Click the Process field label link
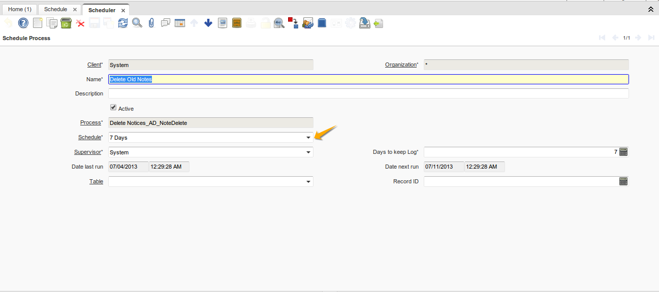 tap(90, 122)
